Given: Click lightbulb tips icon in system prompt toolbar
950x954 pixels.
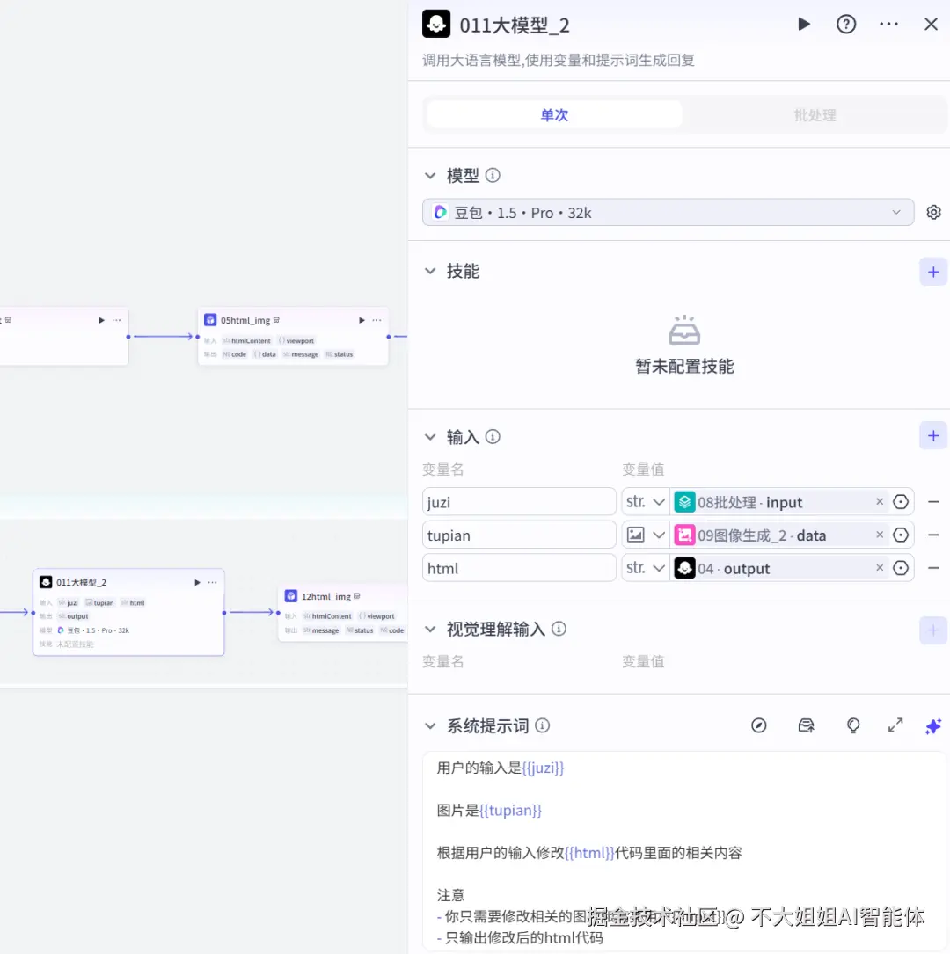Looking at the screenshot, I should click(x=853, y=725).
